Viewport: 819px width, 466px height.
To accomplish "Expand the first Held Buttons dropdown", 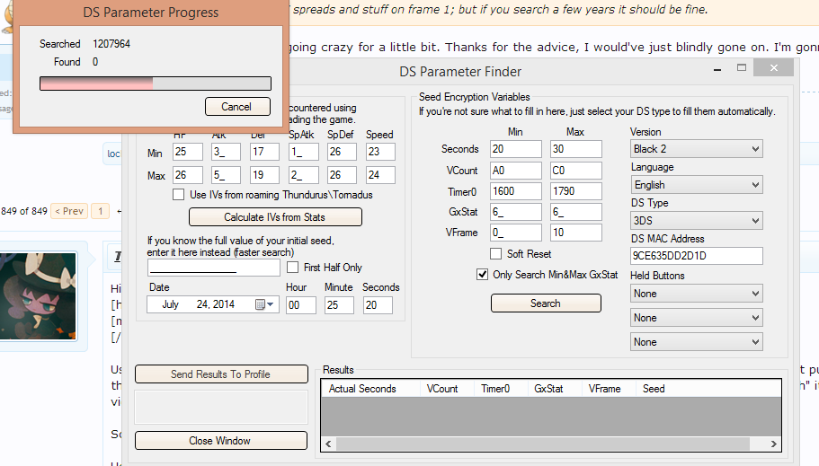I will coord(696,294).
